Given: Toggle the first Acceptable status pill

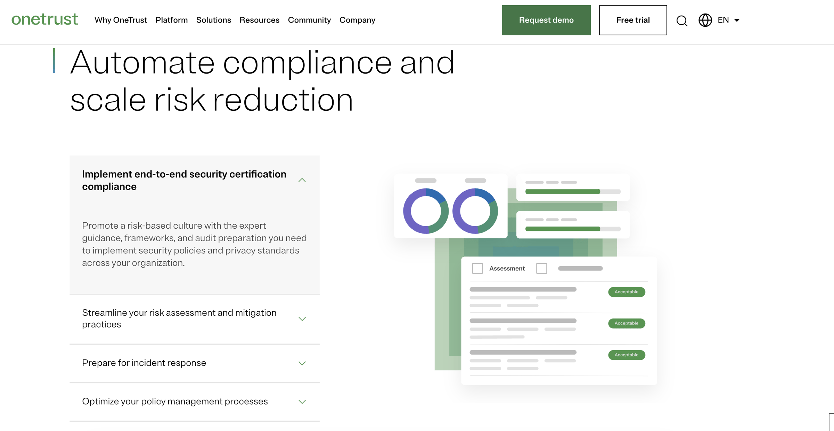Looking at the screenshot, I should point(626,292).
